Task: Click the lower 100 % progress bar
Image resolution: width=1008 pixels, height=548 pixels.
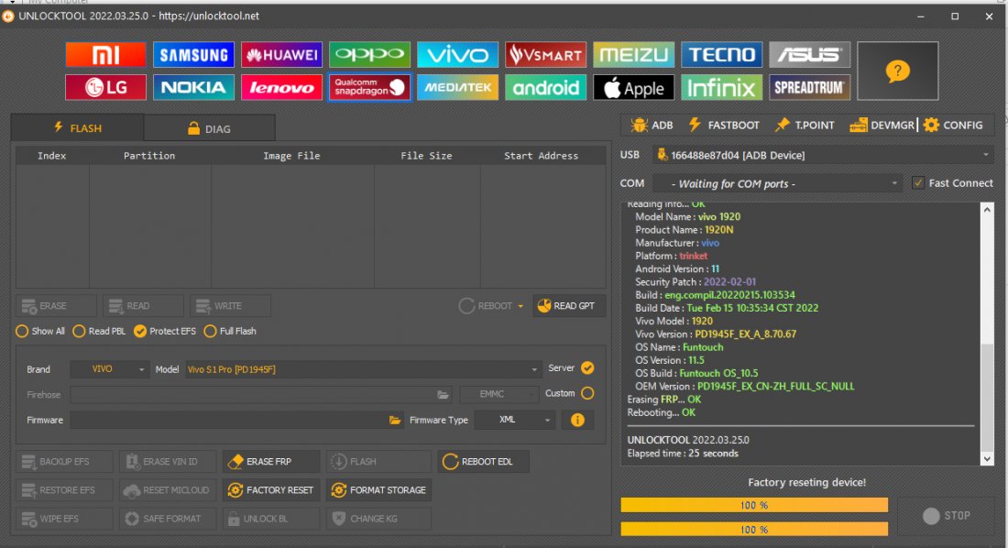Action: pos(754,530)
